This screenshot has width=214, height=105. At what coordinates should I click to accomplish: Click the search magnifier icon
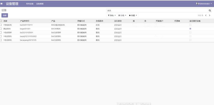[210, 10]
